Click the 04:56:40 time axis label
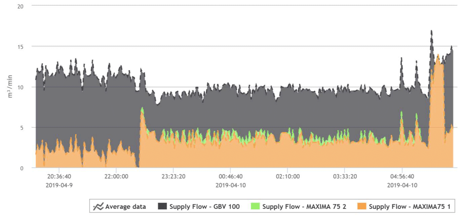The image size is (465, 221). pyautogui.click(x=402, y=176)
